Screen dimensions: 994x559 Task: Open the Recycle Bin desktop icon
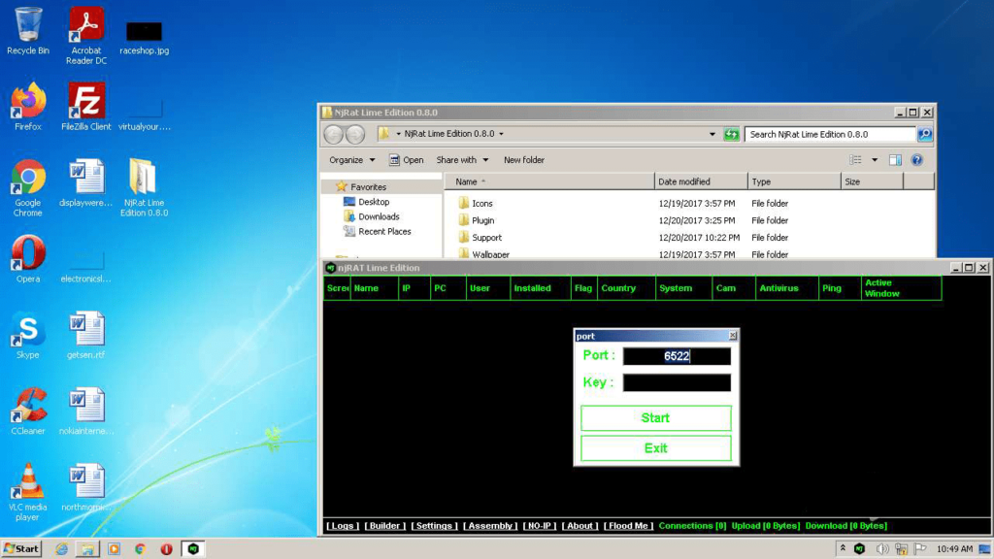click(28, 30)
